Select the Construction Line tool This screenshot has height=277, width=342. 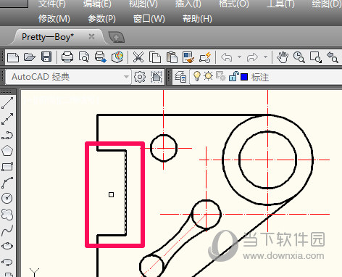(x=7, y=119)
